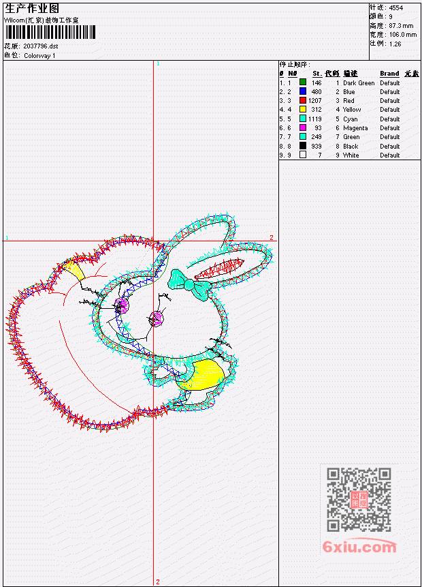Select the "Colorway 1" text
The height and width of the screenshot is (587, 422).
coord(39,55)
